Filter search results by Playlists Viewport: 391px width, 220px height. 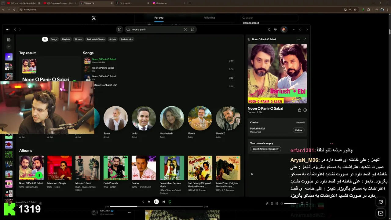pyautogui.click(x=66, y=39)
